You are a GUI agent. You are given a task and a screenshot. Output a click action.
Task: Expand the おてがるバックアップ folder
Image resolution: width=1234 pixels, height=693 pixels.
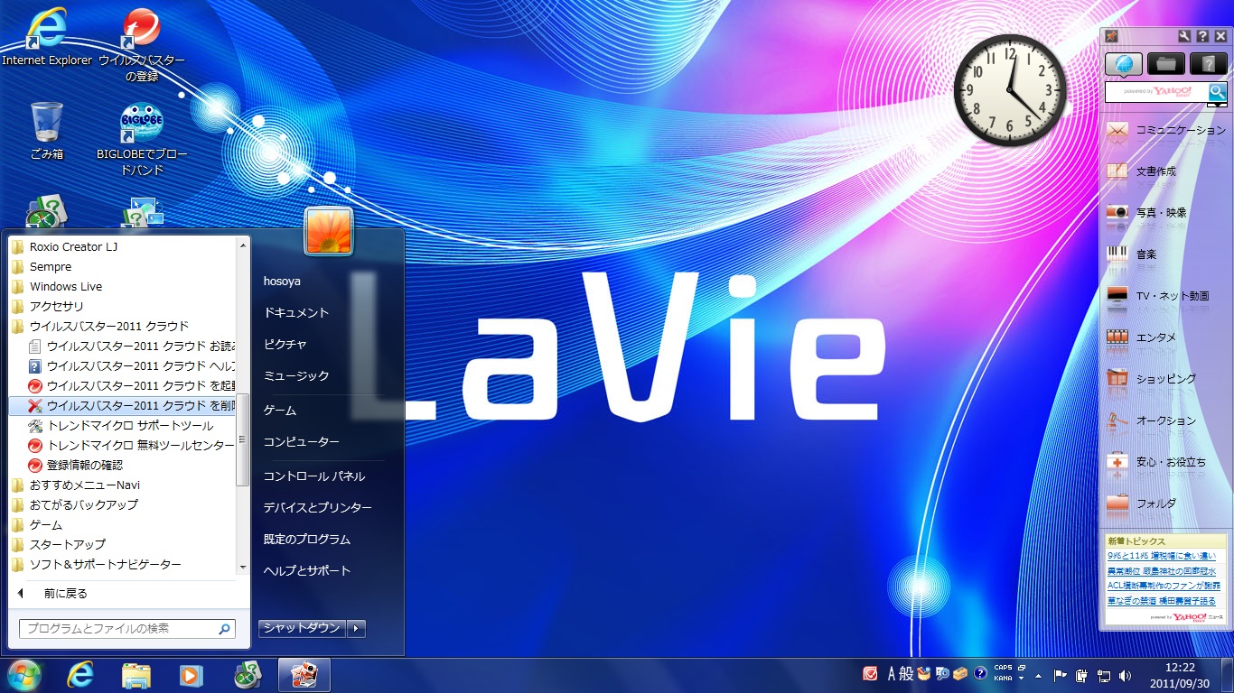[x=122, y=504]
